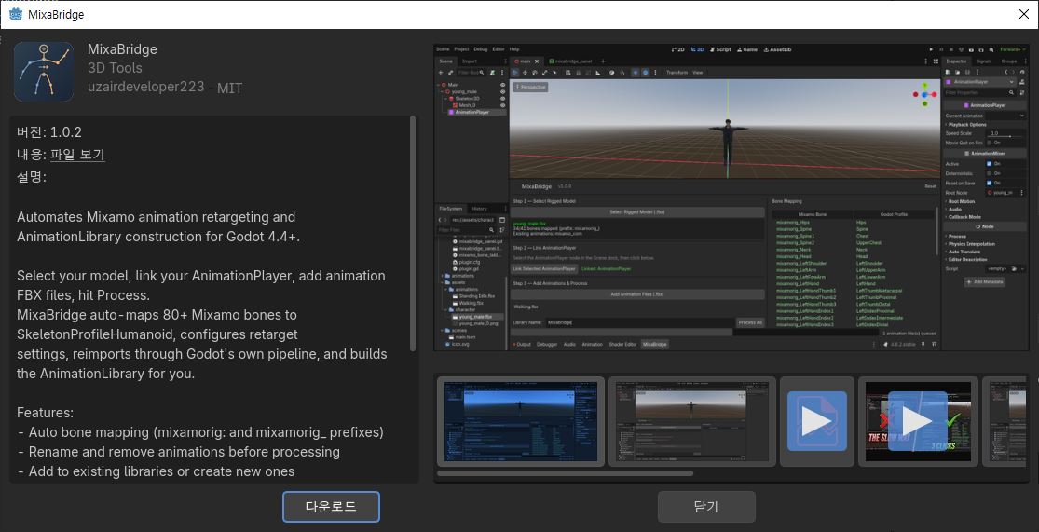Click the '설명:' description label

click(x=31, y=178)
